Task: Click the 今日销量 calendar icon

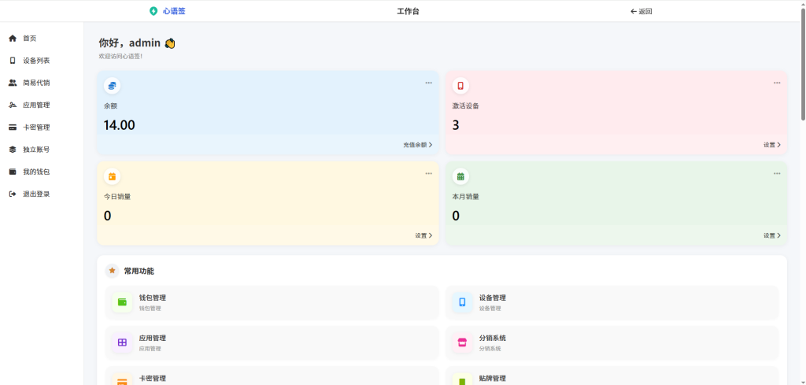Action: pyautogui.click(x=112, y=176)
